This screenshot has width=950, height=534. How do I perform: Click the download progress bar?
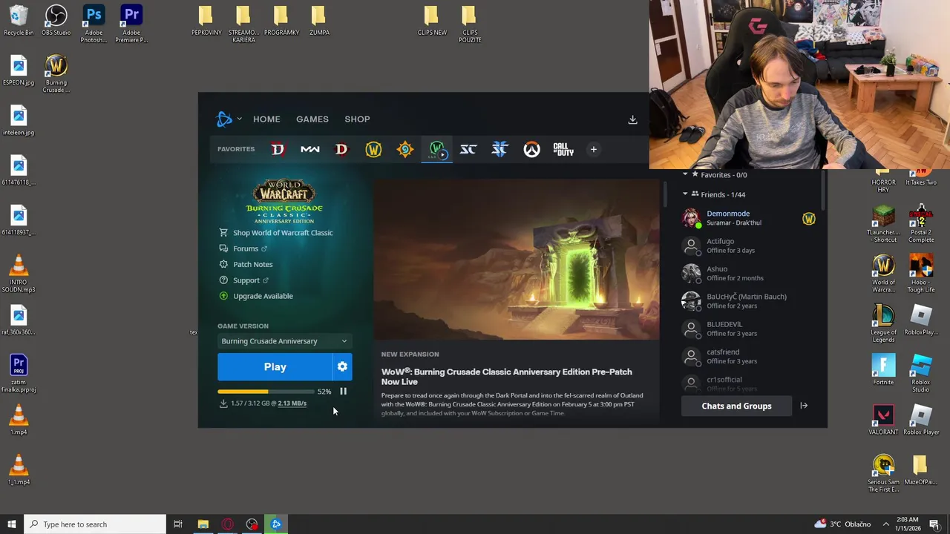(x=266, y=391)
